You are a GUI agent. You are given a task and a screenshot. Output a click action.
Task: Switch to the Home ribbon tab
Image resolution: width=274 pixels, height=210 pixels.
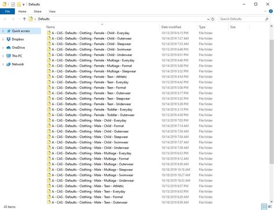(22, 12)
